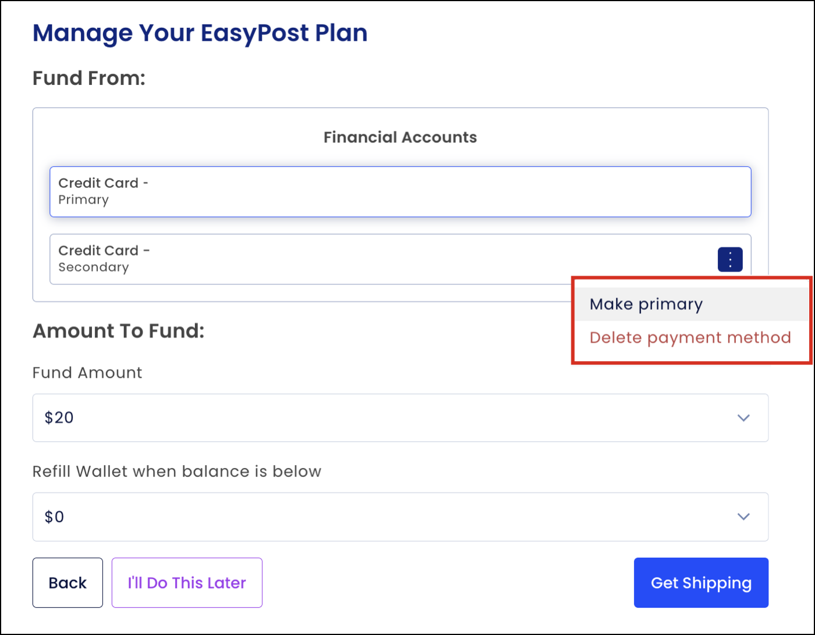Expand the Fund Amount dropdown chevron
This screenshot has width=815, height=635.
pyautogui.click(x=743, y=418)
